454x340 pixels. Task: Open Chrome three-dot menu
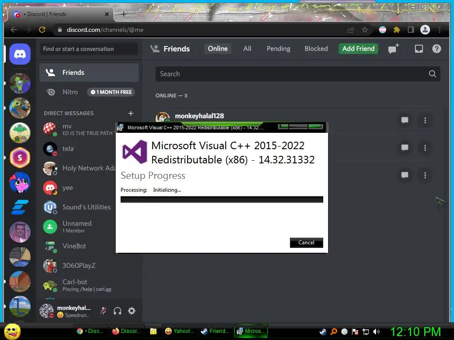(439, 30)
